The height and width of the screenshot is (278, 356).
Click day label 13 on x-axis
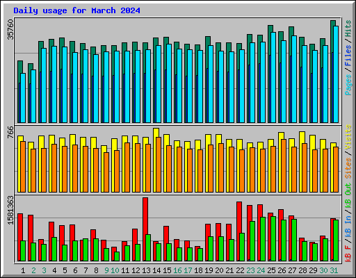point(146,270)
